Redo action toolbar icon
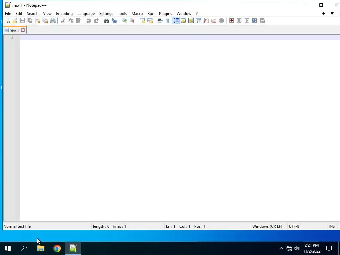Viewport: 340px width, 255px height. [96, 21]
